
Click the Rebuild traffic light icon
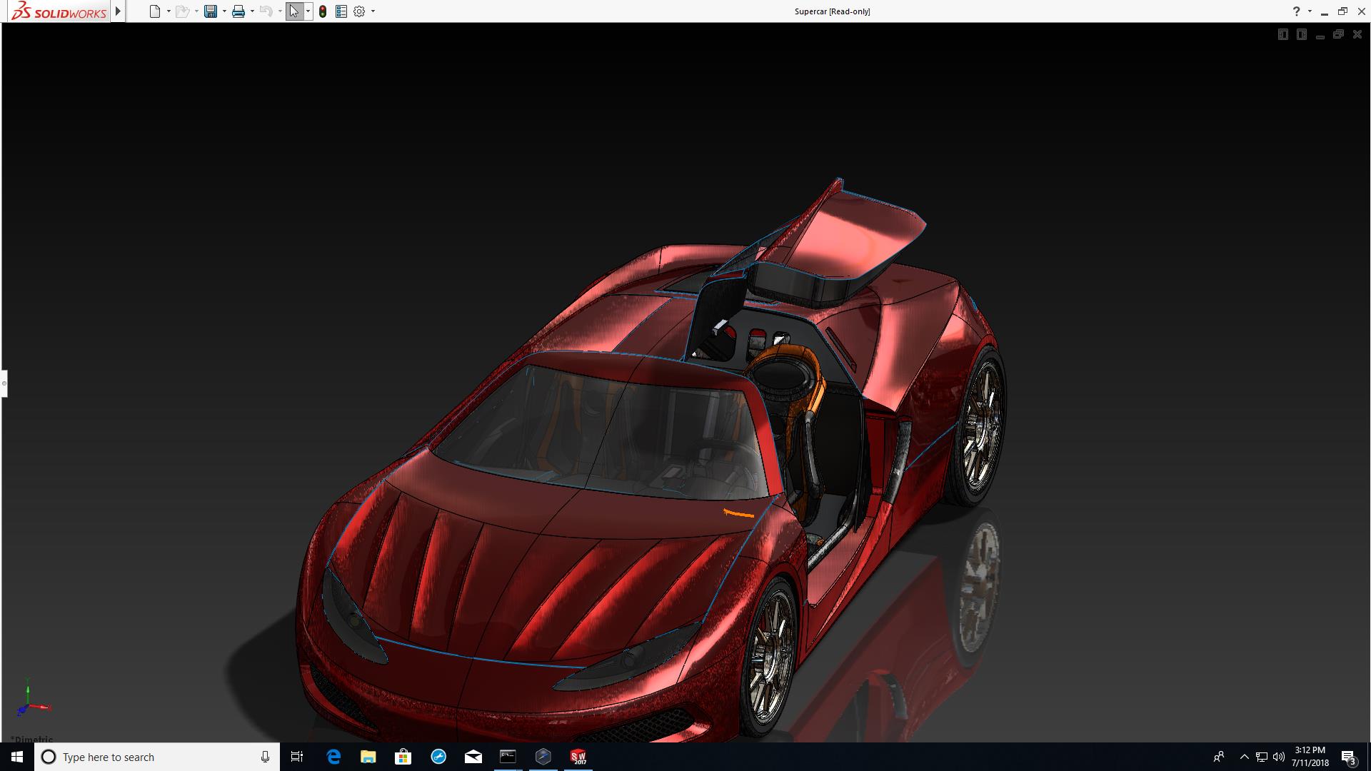(x=323, y=11)
